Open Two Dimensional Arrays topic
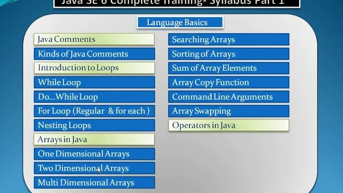Screen dimensions: 343x193 94,168
